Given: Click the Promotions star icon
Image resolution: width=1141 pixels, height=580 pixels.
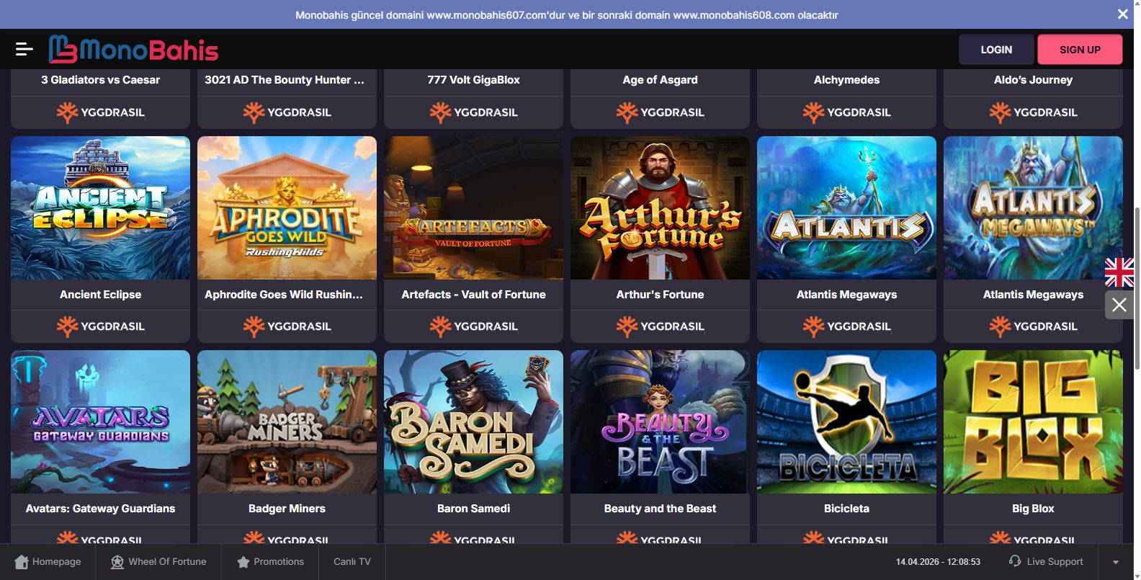Looking at the screenshot, I should point(243,562).
